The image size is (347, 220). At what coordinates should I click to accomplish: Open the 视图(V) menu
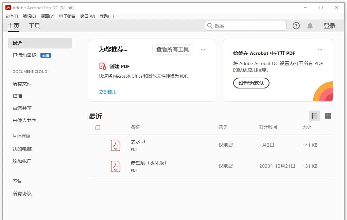pyautogui.click(x=47, y=16)
